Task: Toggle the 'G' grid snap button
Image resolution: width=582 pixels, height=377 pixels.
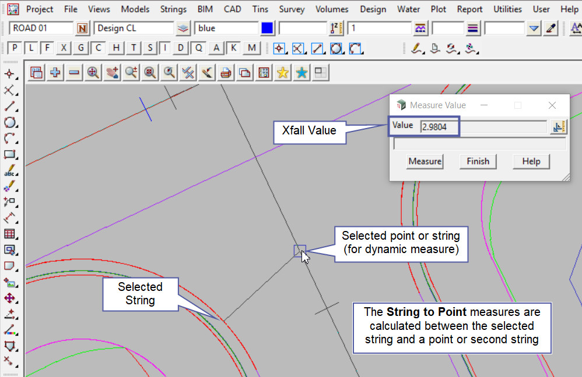Action: coord(80,48)
